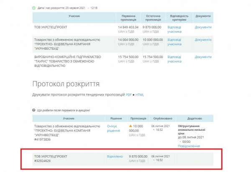Click the Відхилено decision link

click(115, 157)
